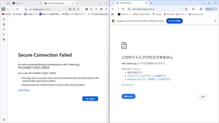Reload the page in Firefox
The image size is (219, 123).
17,9
